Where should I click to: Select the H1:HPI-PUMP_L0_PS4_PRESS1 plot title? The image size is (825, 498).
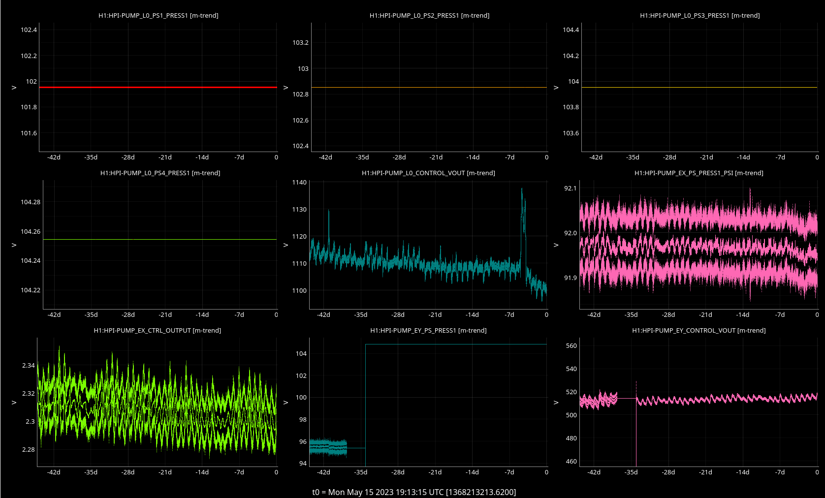coord(160,173)
